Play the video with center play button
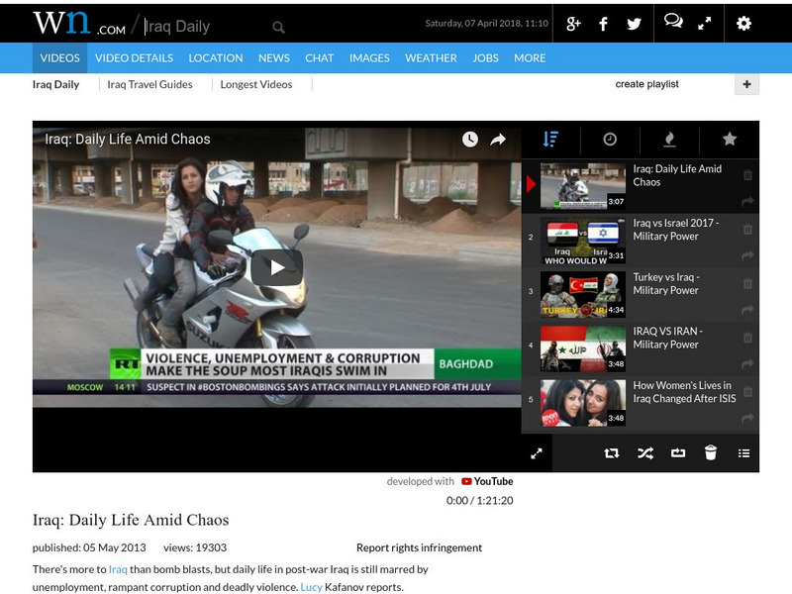Screen dimensions: 792x594 277,267
